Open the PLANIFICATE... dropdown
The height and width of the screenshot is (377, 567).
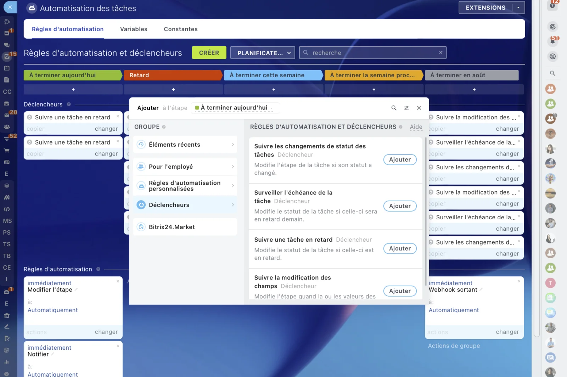[263, 53]
